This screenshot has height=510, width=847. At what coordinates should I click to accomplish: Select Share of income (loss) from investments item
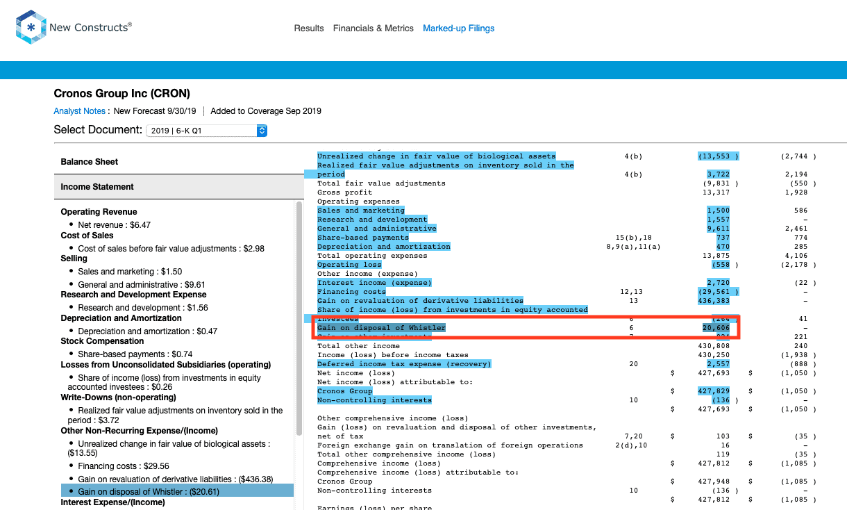[165, 382]
